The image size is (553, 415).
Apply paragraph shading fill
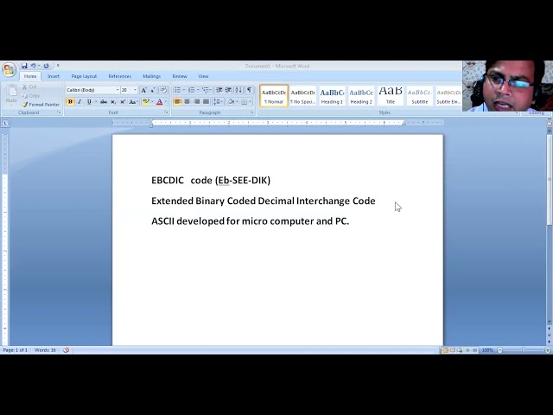pyautogui.click(x=231, y=102)
